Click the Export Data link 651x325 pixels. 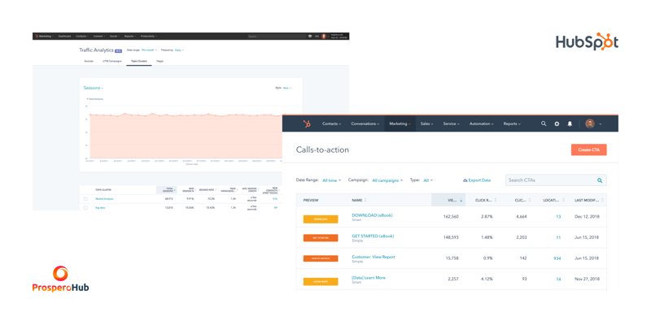[x=477, y=180]
